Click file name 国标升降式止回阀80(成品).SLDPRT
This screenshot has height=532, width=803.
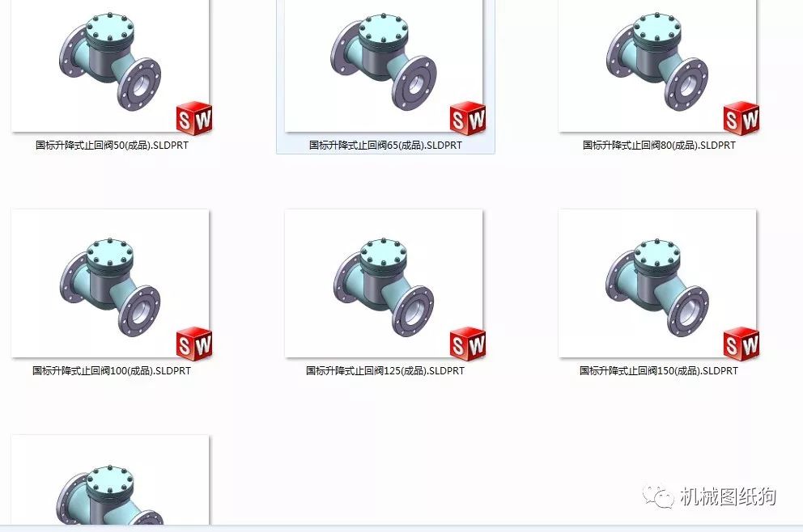point(659,146)
